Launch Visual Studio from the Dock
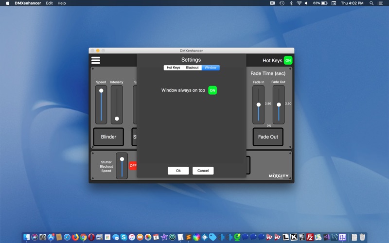 point(326,237)
